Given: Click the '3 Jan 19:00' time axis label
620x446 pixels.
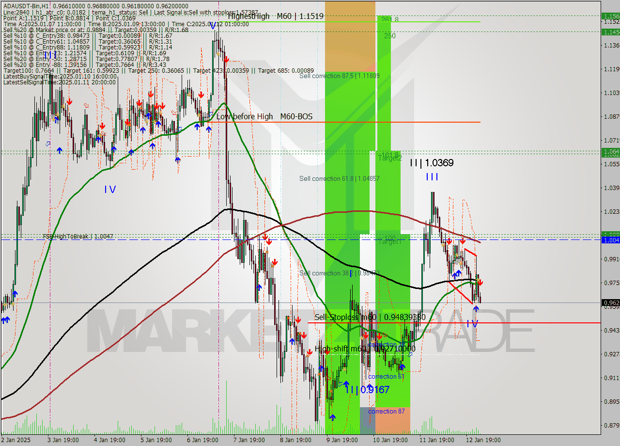Looking at the screenshot, I should click(62, 440).
